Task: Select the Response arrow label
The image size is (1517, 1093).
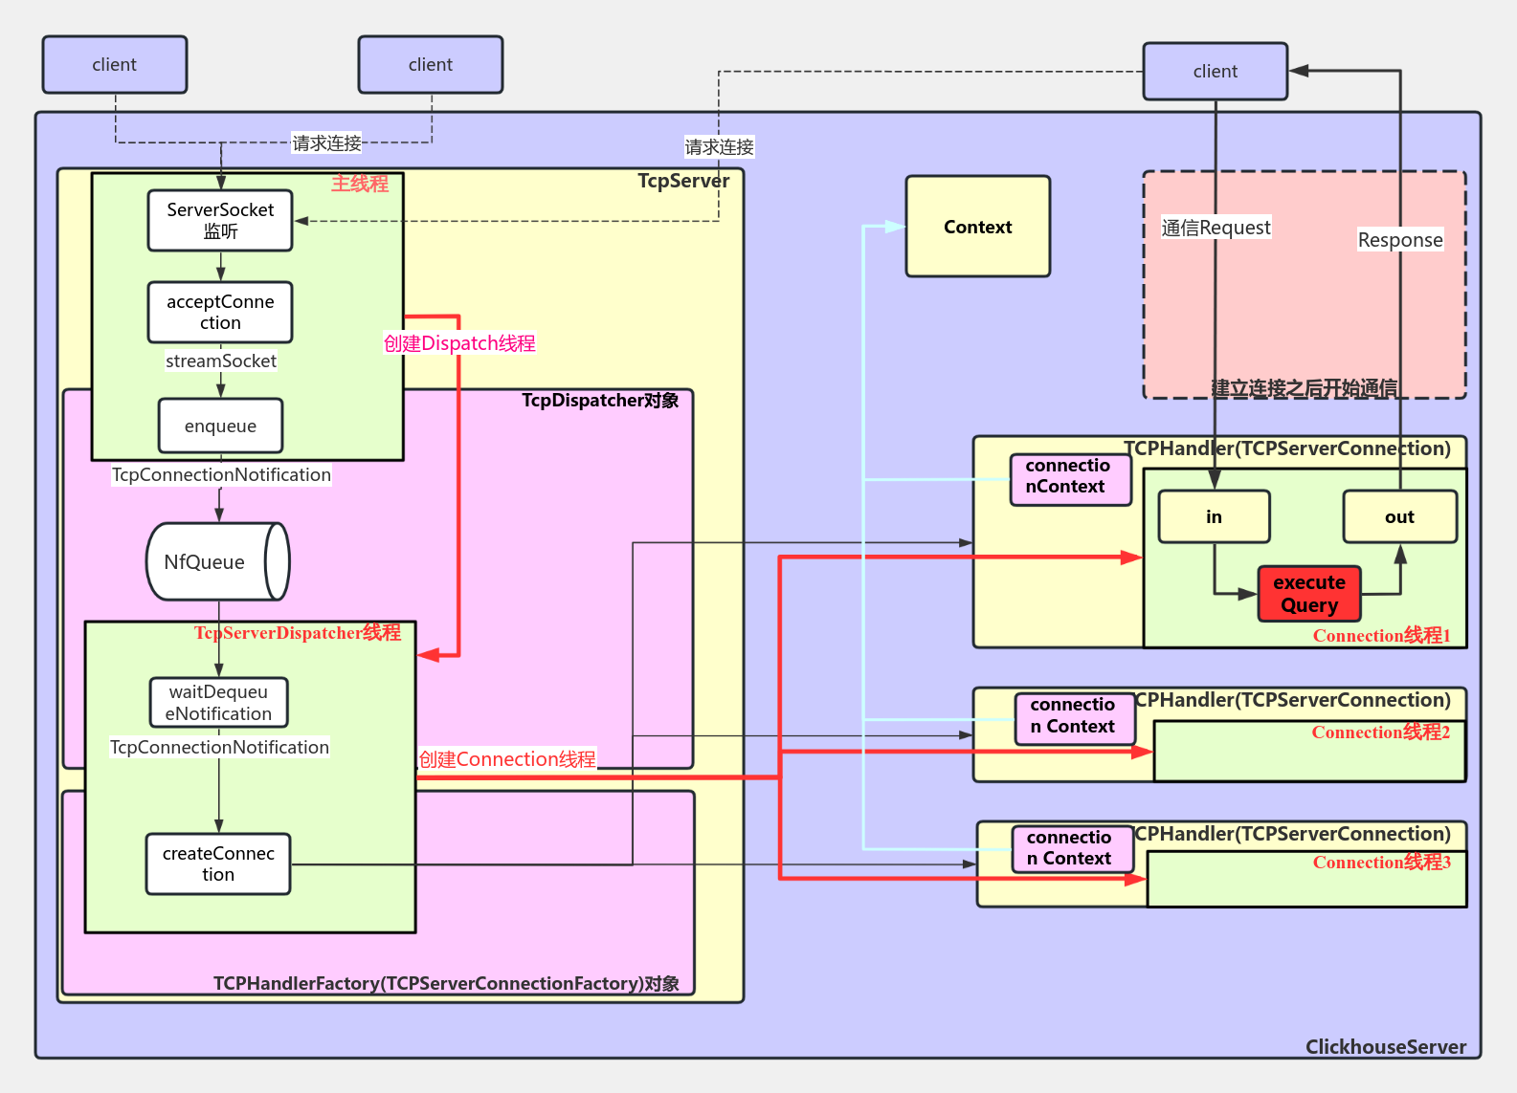Action: pos(1399,240)
